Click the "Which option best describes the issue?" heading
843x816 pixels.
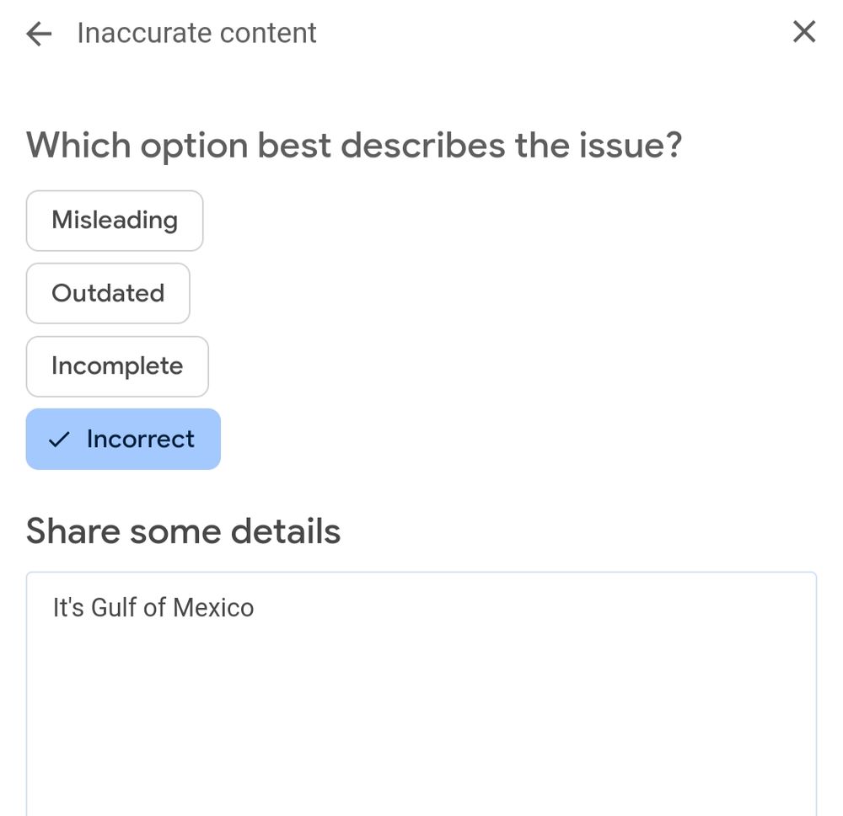354,145
